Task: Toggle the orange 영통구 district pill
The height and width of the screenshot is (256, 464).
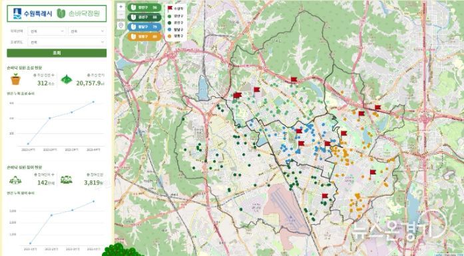Action: [144, 36]
